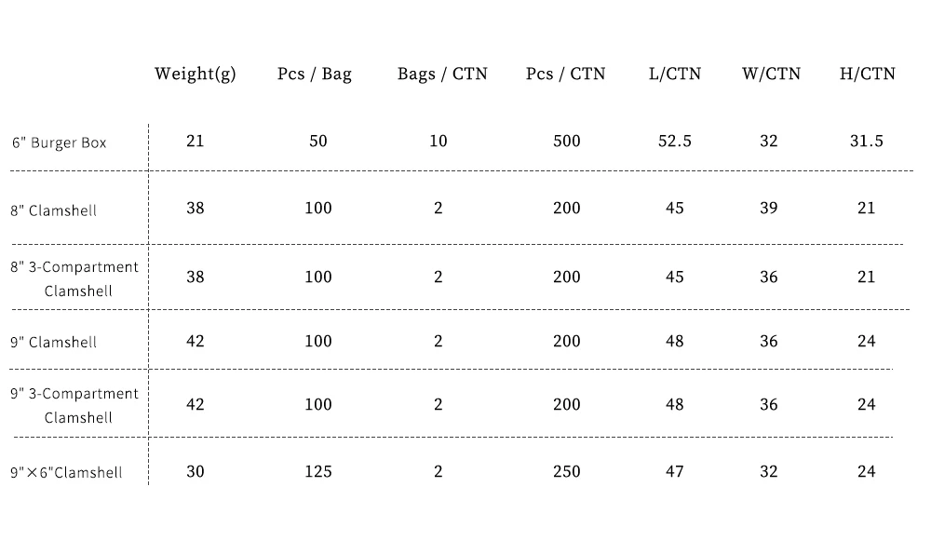Select the 8" Clamshell row label

coord(54,210)
